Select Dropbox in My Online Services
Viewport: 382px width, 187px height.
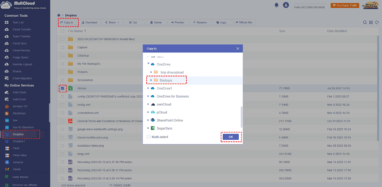18,135
